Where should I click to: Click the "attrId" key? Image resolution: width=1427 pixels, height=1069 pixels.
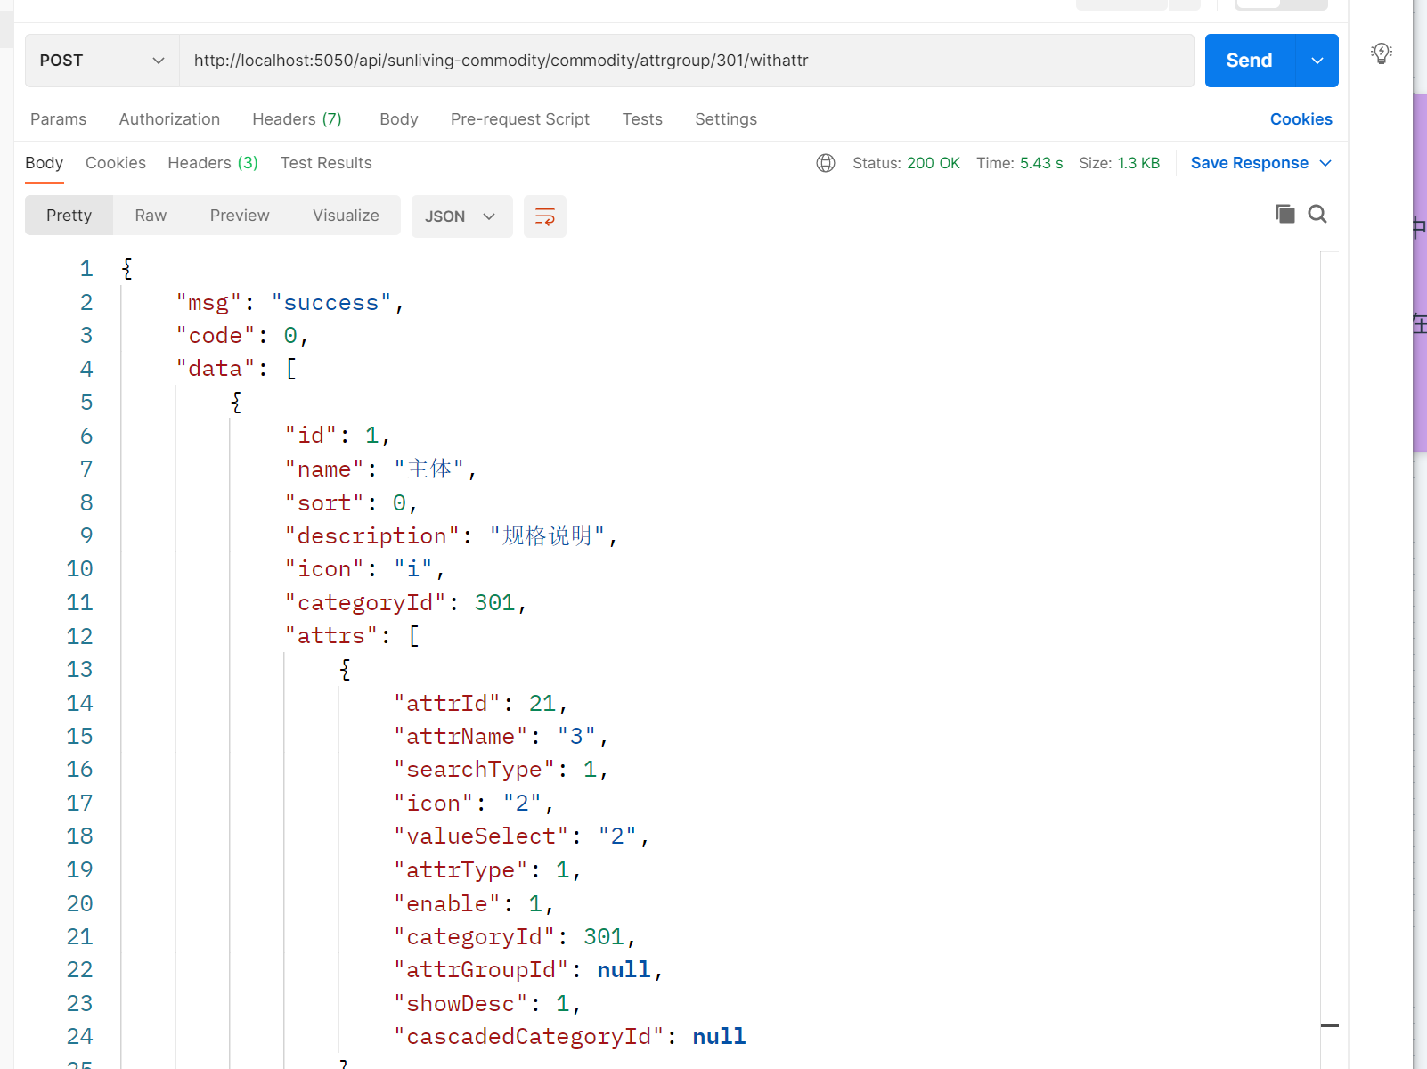coord(447,704)
